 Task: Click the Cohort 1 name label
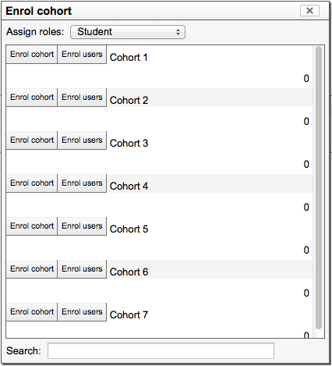pos(129,57)
